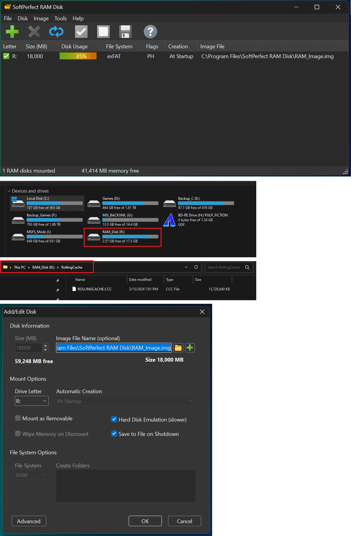Viewport: 351px width, 536px height.
Task: Open the Disk menu
Action: pos(23,18)
